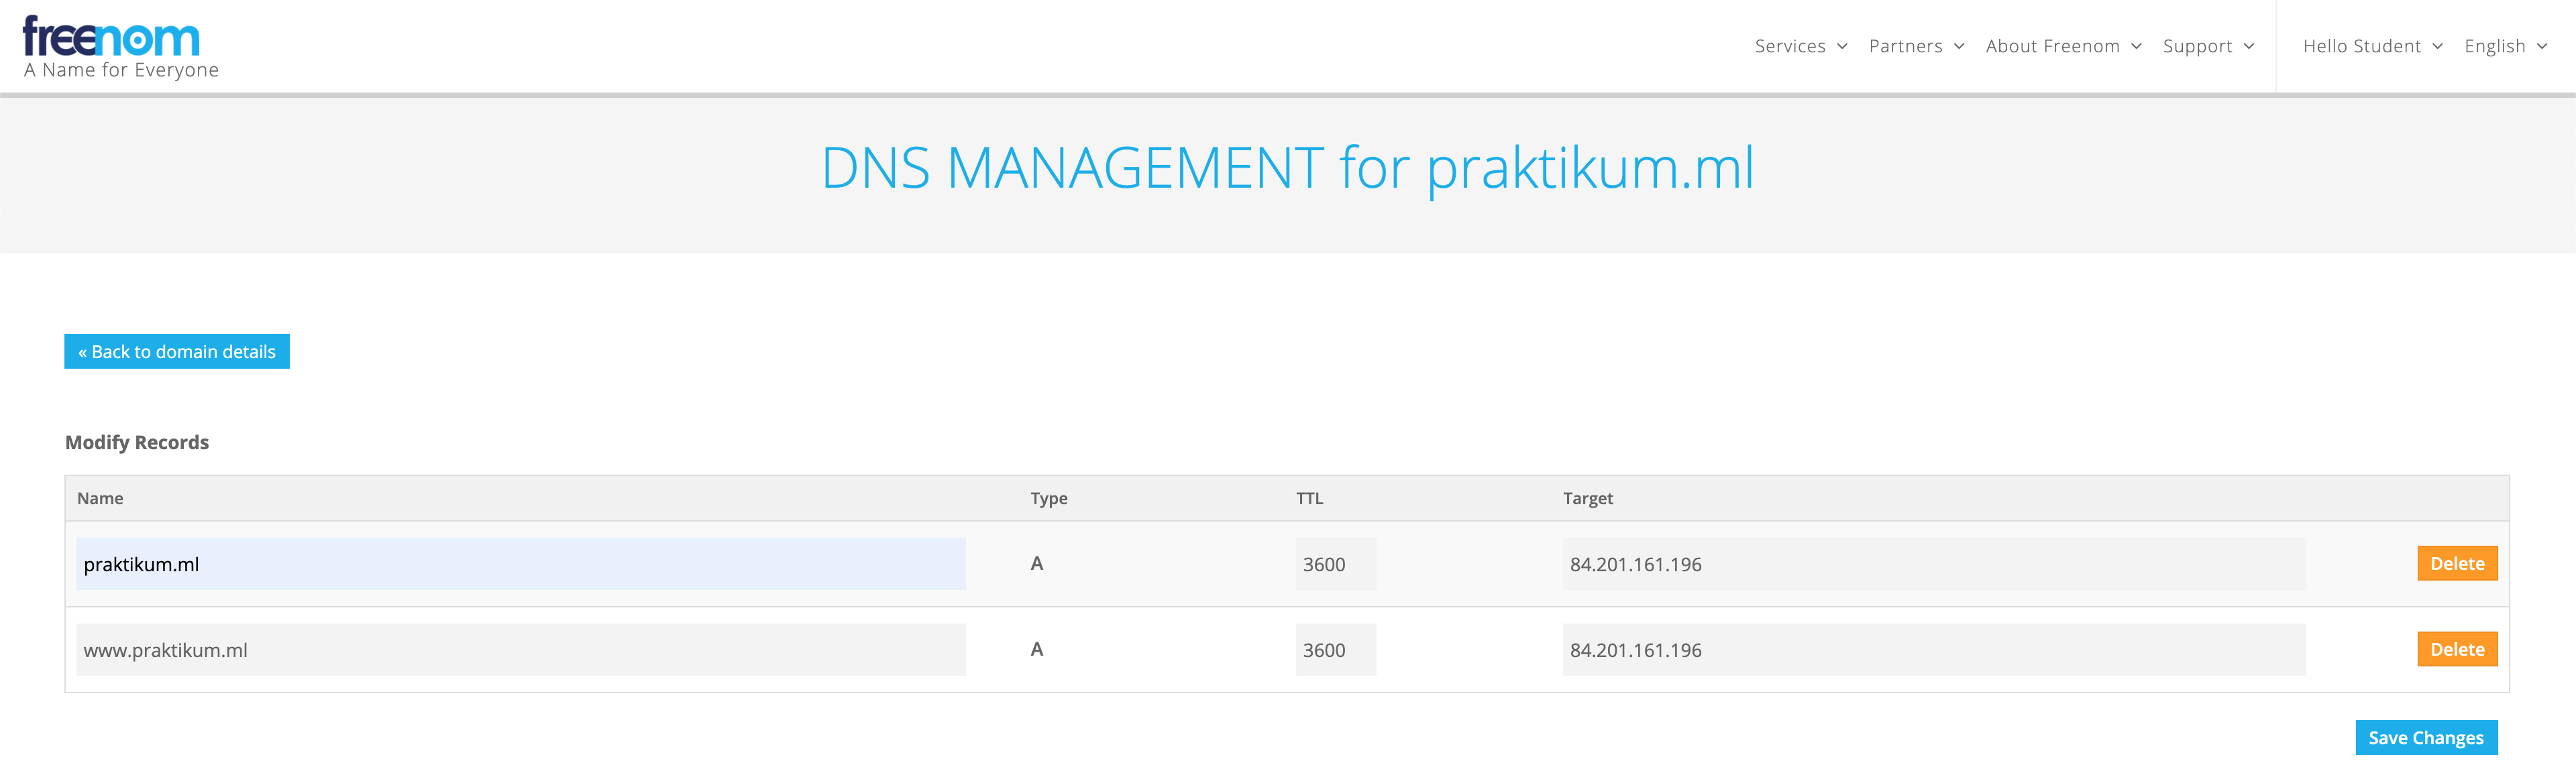The width and height of the screenshot is (2576, 771).
Task: Change language via English dropdown
Action: pyautogui.click(x=2505, y=46)
